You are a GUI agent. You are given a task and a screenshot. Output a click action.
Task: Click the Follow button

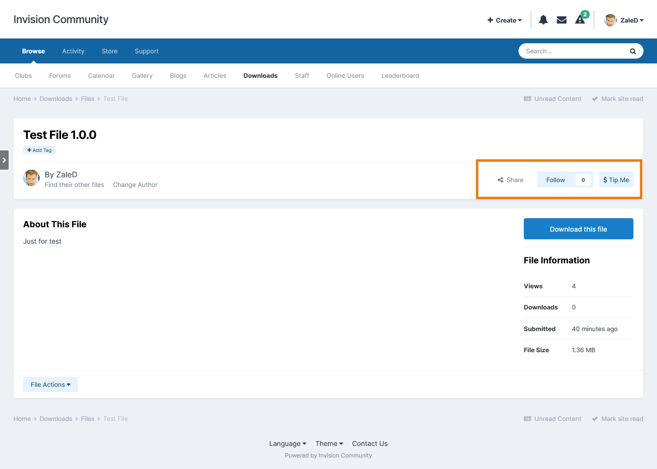point(556,180)
